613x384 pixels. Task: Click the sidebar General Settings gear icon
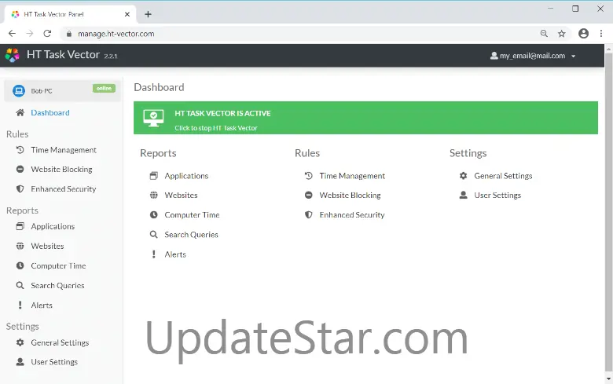20,342
